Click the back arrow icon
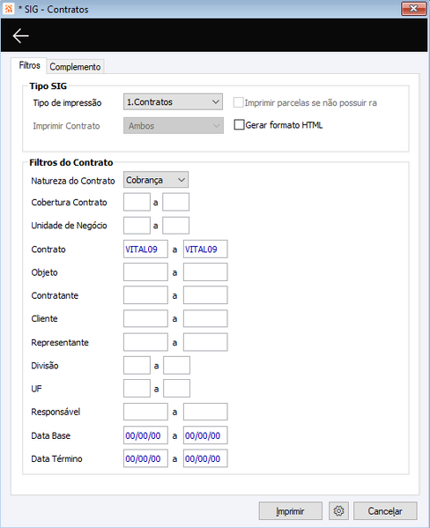 (x=20, y=35)
